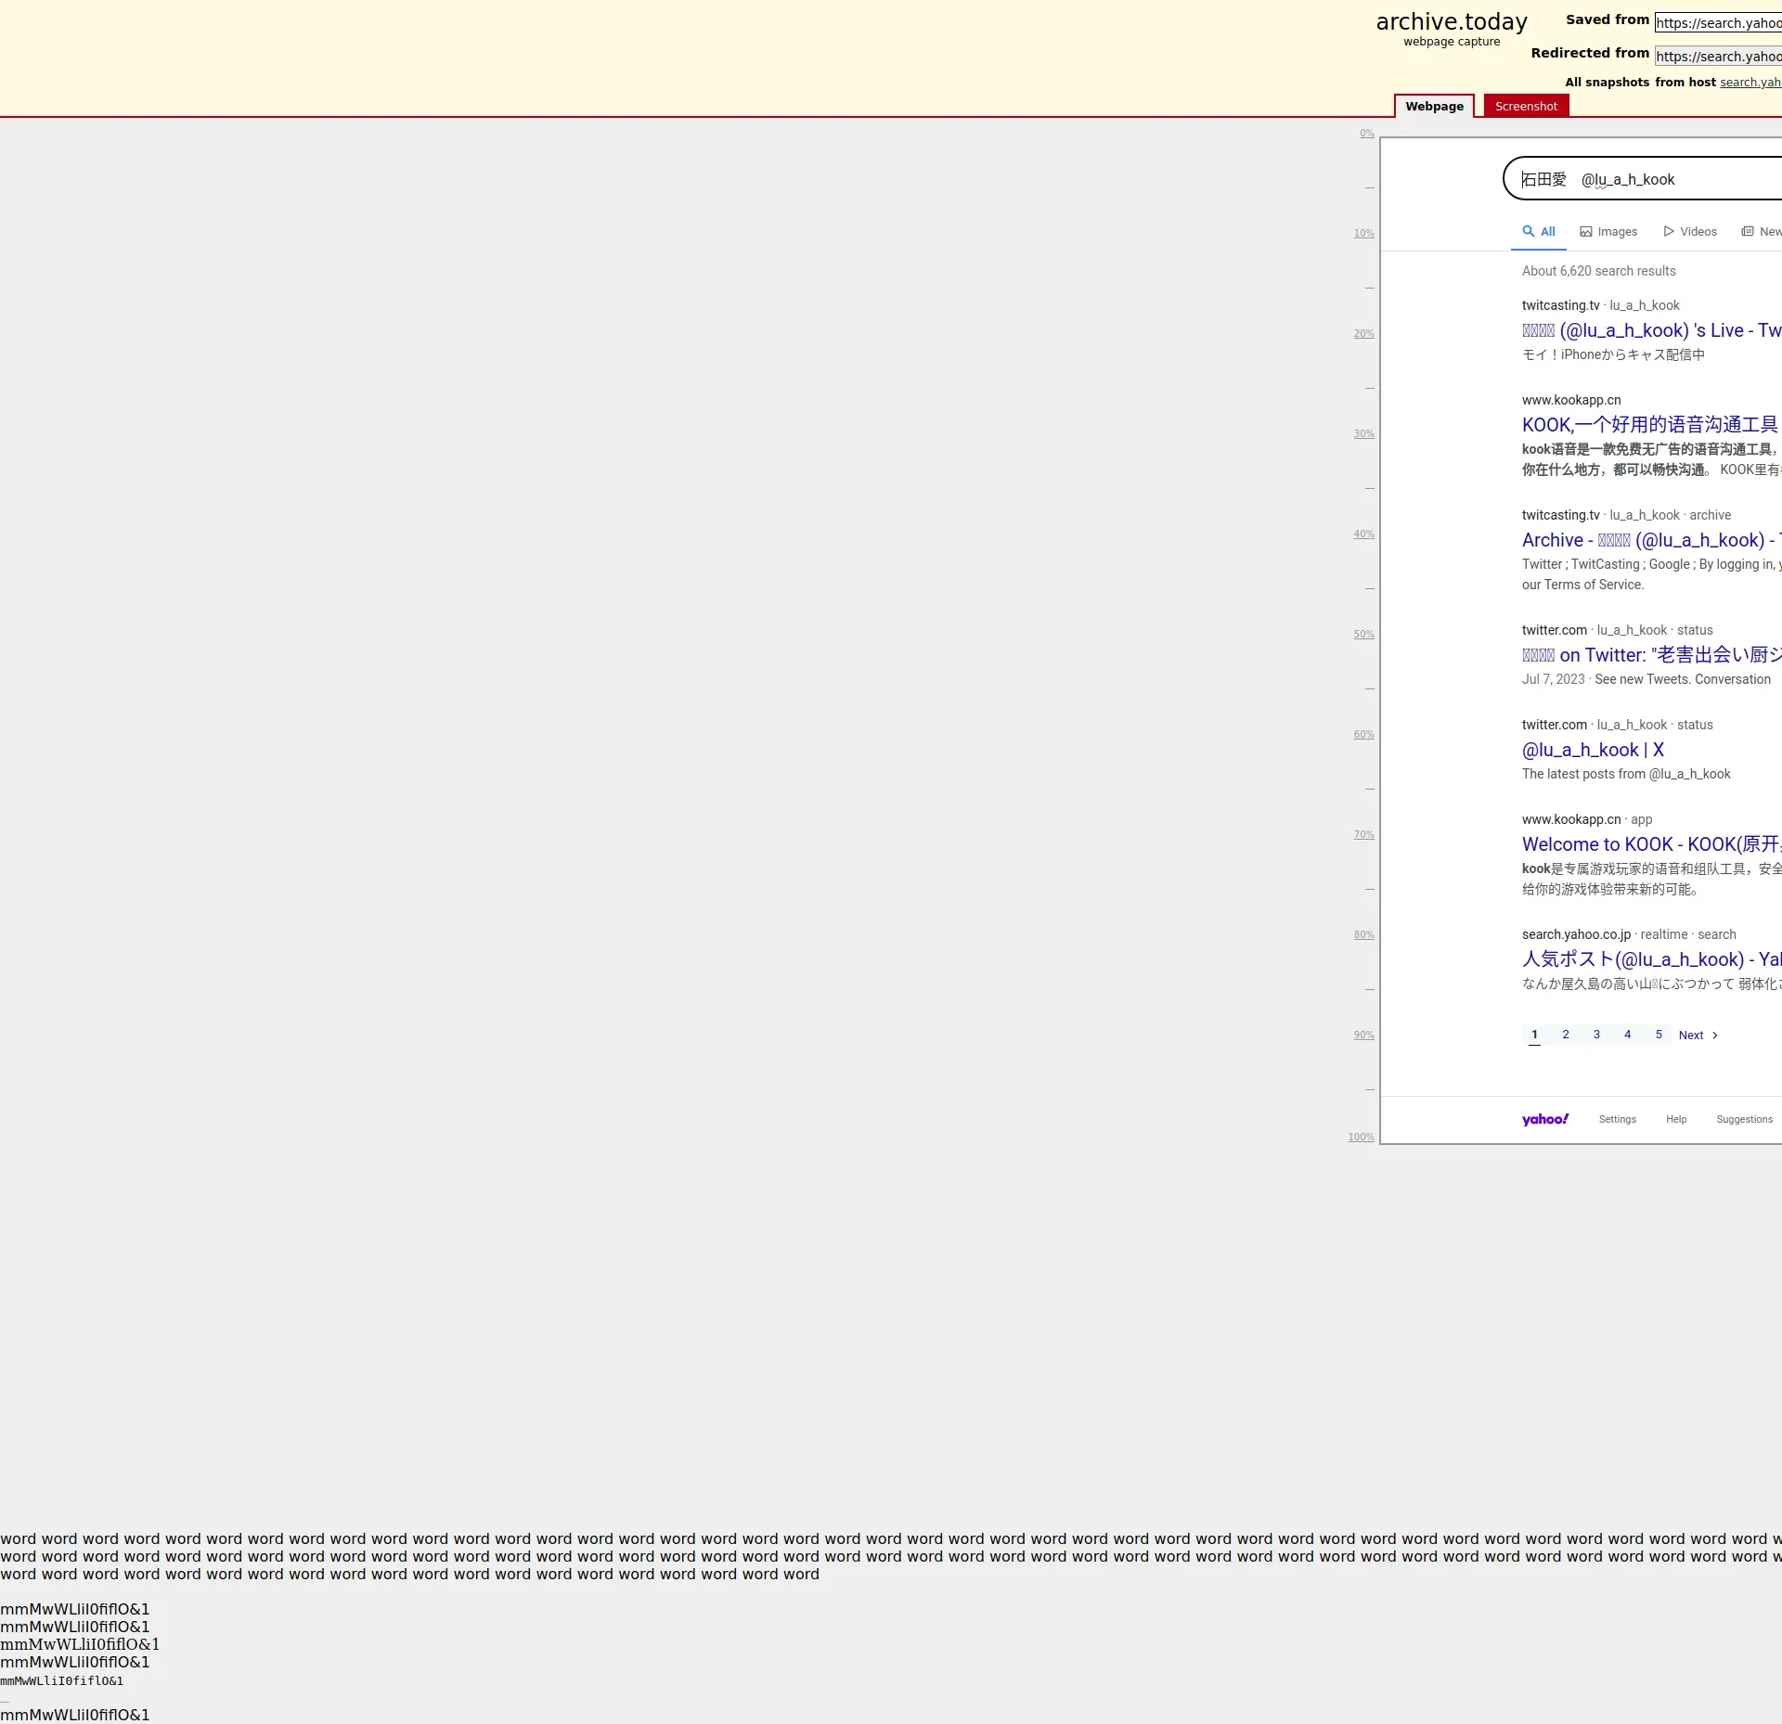
Task: Open the Archive twitcasting result title
Action: 1652,540
